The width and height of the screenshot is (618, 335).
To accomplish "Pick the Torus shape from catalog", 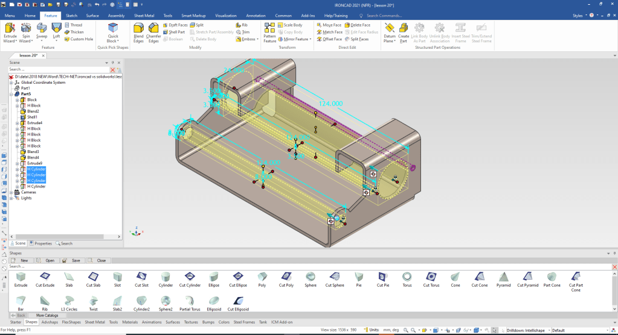I will 407,278.
